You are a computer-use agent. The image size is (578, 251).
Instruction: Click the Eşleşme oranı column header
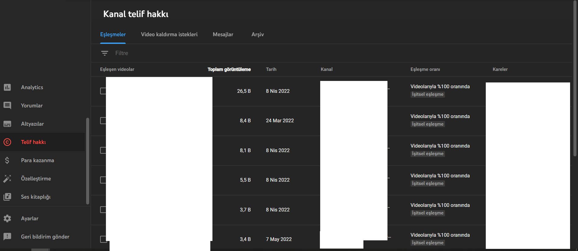pos(425,69)
